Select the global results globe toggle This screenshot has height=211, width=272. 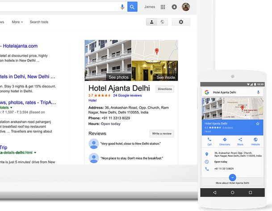coord(163,22)
